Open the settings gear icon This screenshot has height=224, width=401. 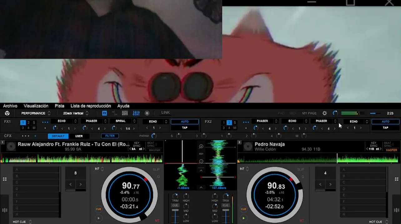(x=324, y=113)
